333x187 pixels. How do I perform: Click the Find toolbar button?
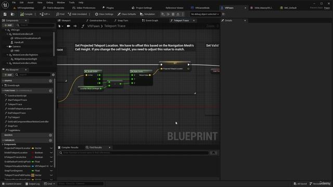[x=60, y=14]
